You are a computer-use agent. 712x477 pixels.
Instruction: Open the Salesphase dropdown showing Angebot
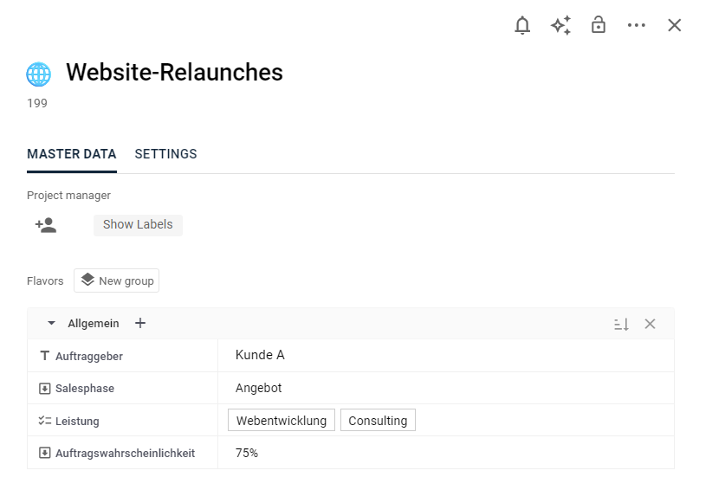coord(446,388)
